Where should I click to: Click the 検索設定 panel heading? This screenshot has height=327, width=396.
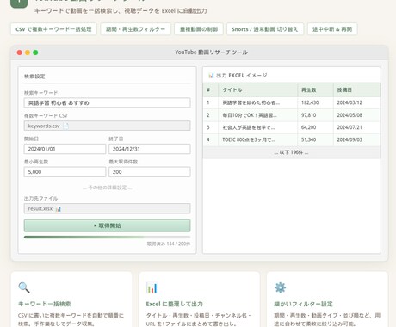(x=34, y=77)
